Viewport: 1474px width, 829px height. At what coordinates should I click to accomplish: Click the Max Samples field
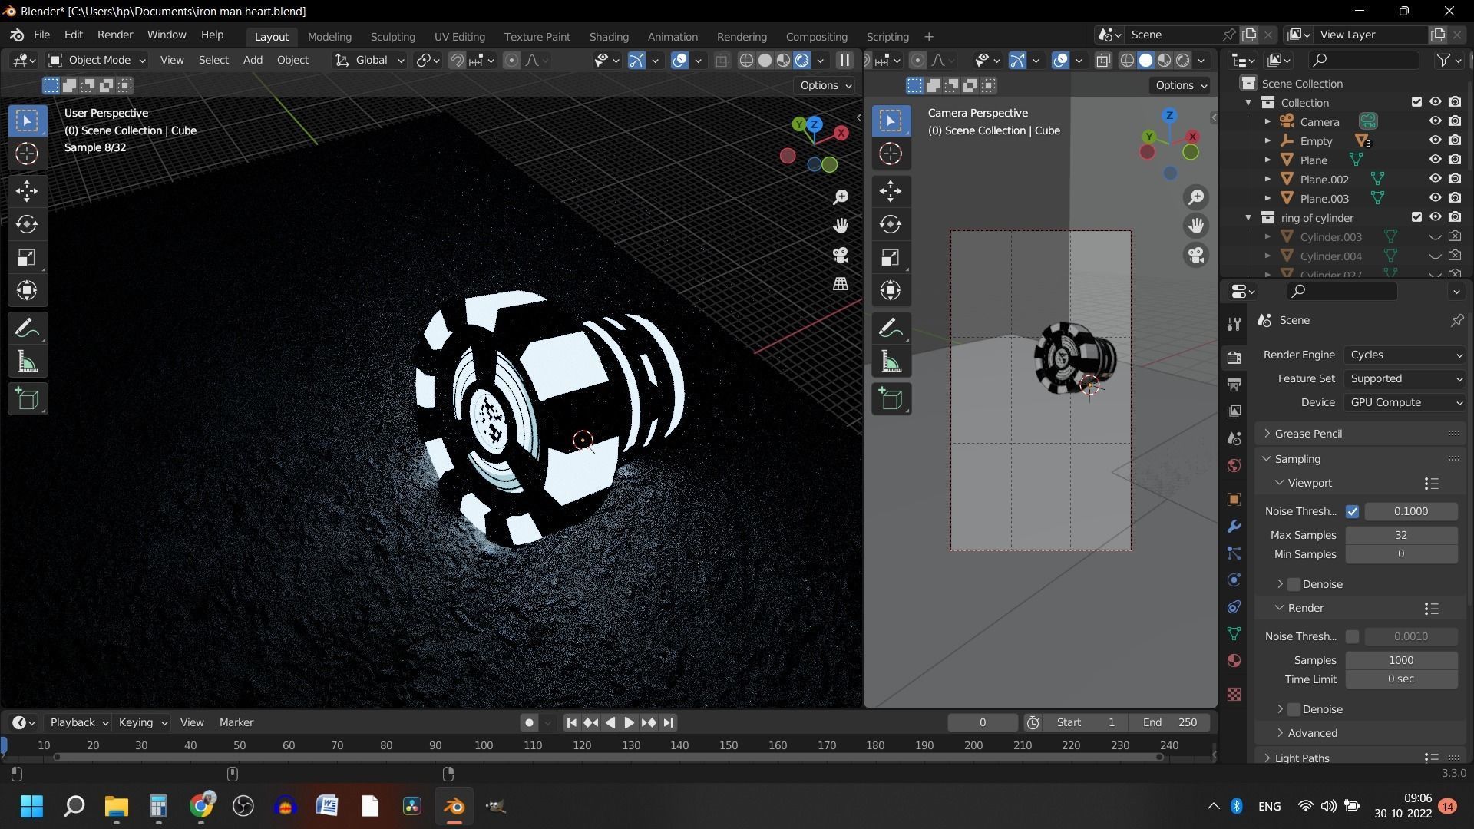(x=1401, y=535)
